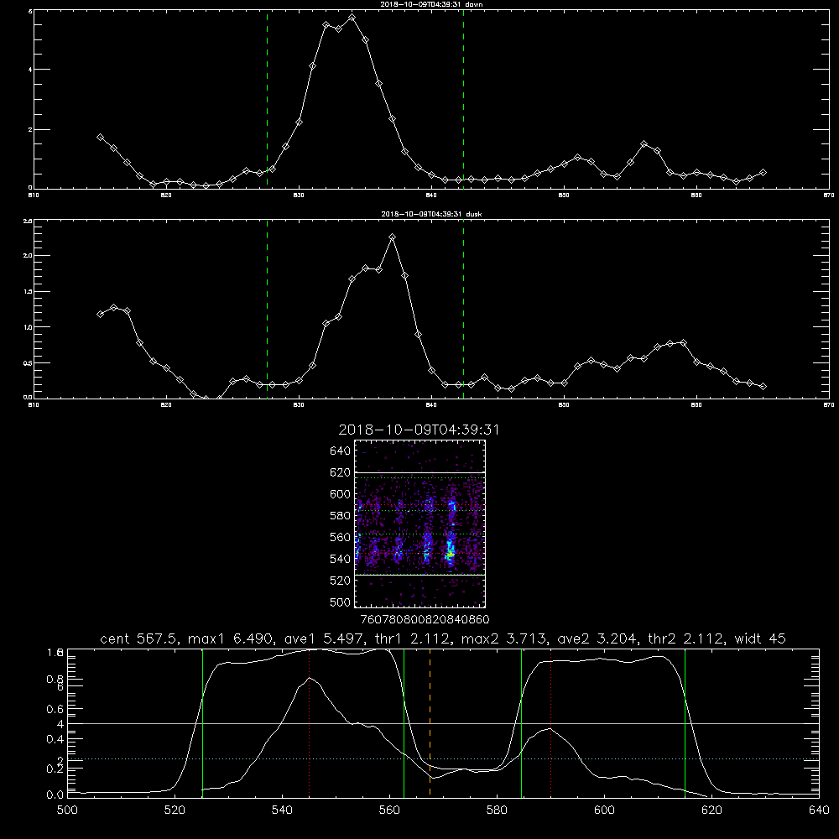This screenshot has width=839, height=839.
Task: Click the 540 label on the bottom plot x-axis
Action: coord(282,810)
